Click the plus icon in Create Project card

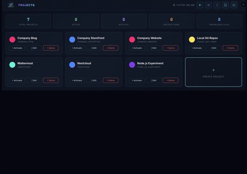pos(213,70)
